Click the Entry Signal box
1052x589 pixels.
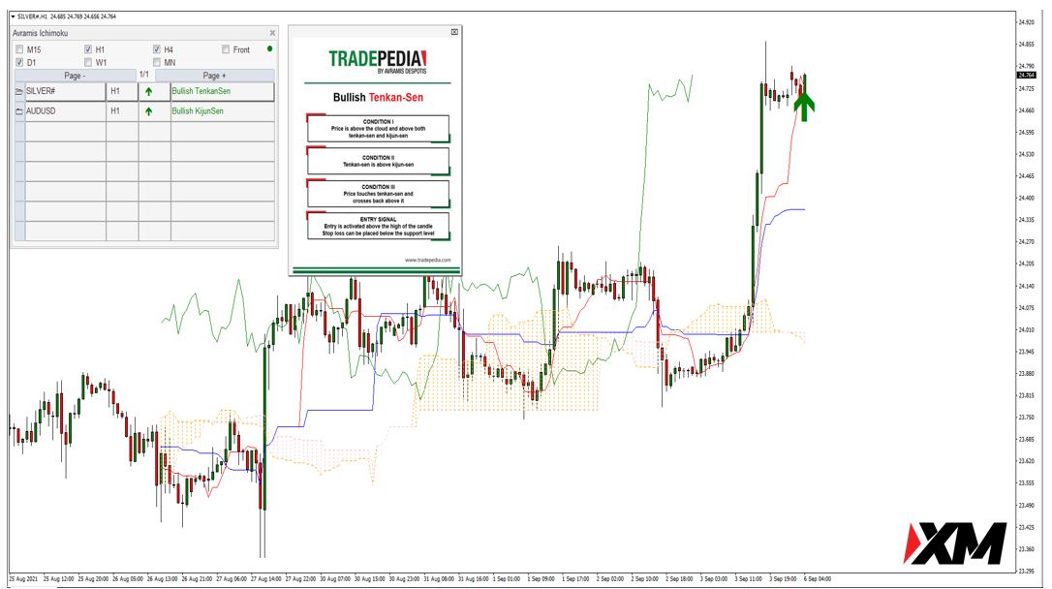tap(379, 226)
